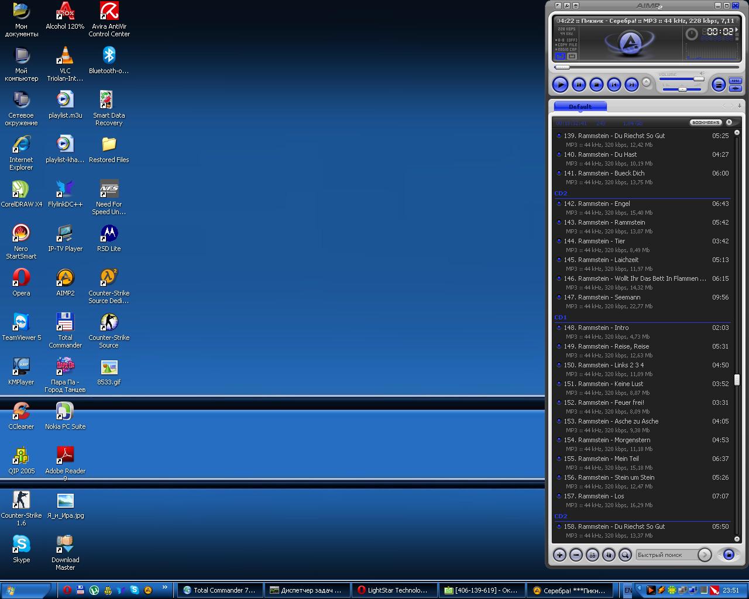Click the quick search go arrow button

pyautogui.click(x=705, y=555)
